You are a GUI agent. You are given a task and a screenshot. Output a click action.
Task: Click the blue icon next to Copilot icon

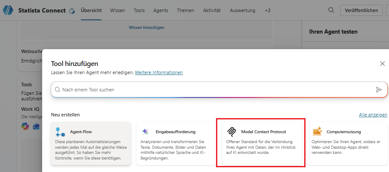click(x=36, y=126)
